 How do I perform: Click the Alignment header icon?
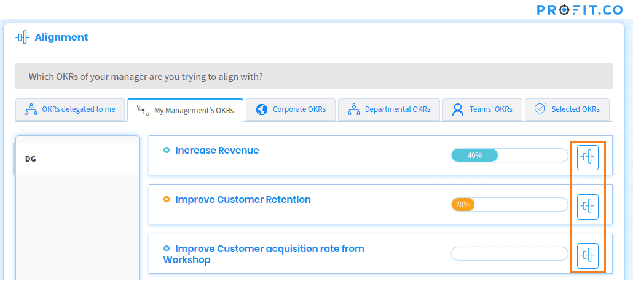22,38
